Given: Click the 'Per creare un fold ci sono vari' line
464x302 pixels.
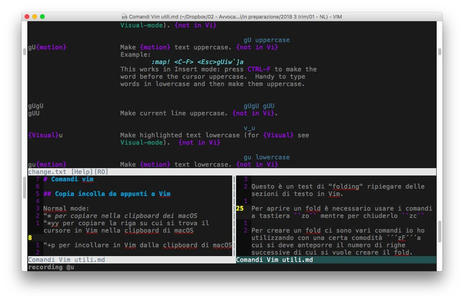Looking at the screenshot, I should pos(338,231).
